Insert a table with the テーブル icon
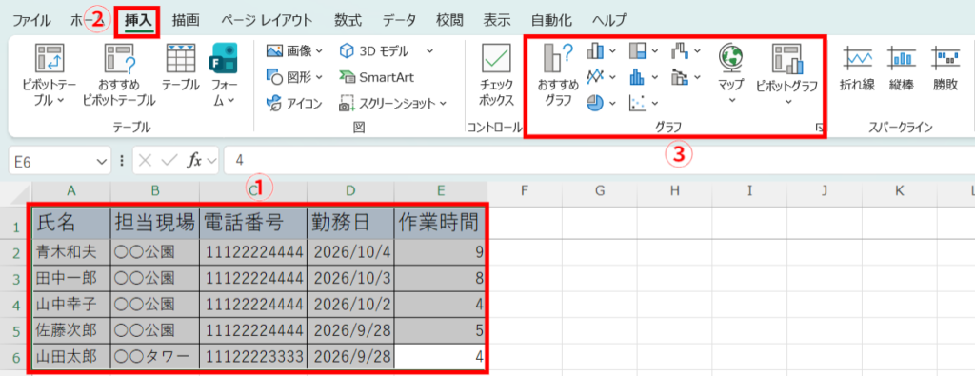 pos(181,59)
